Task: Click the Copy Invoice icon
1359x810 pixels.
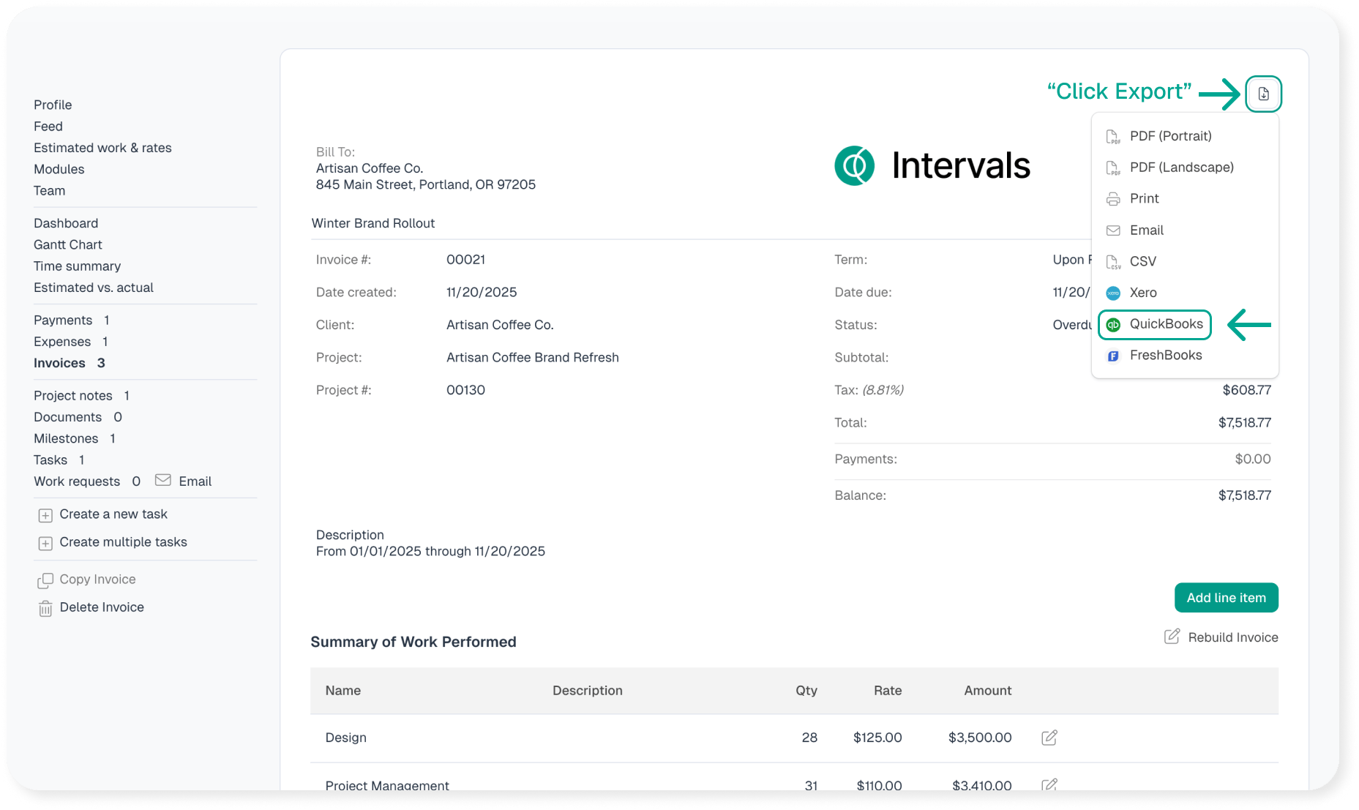Action: pos(45,580)
